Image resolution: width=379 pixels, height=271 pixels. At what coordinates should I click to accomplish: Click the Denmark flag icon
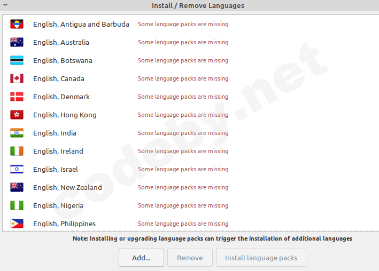(17, 97)
